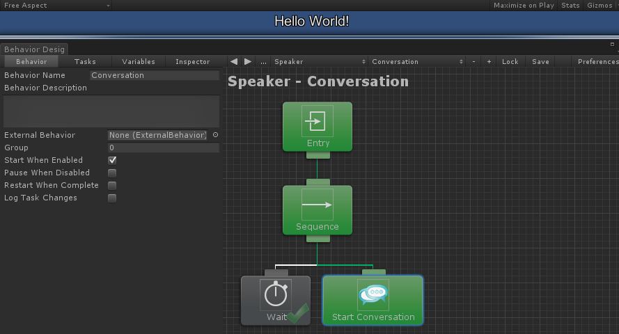Viewport: 619px width, 334px height.
Task: Go back with the left arrow button
Action: [x=234, y=61]
